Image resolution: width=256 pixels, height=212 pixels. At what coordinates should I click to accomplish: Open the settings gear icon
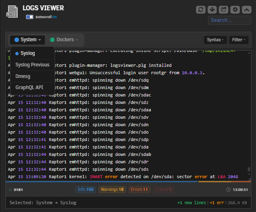[x=235, y=9]
